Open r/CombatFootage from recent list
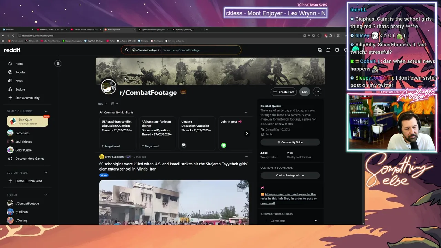The height and width of the screenshot is (248, 441). point(27,204)
